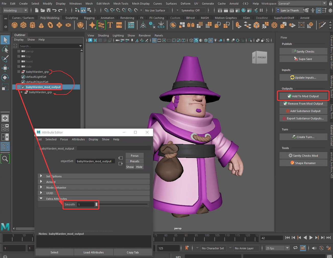This screenshot has width=333, height=258.
Task: Open the Workspace General dropdown
Action: coord(302,4)
